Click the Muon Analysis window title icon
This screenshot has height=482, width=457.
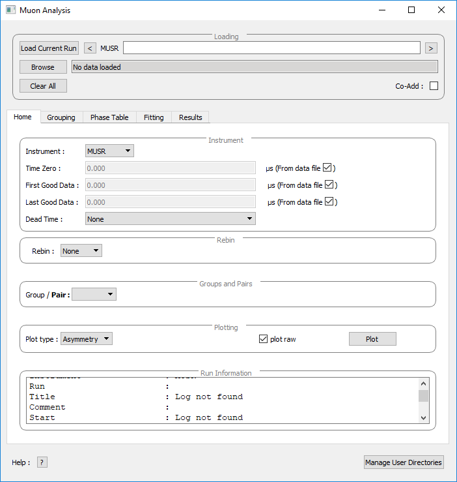point(11,10)
